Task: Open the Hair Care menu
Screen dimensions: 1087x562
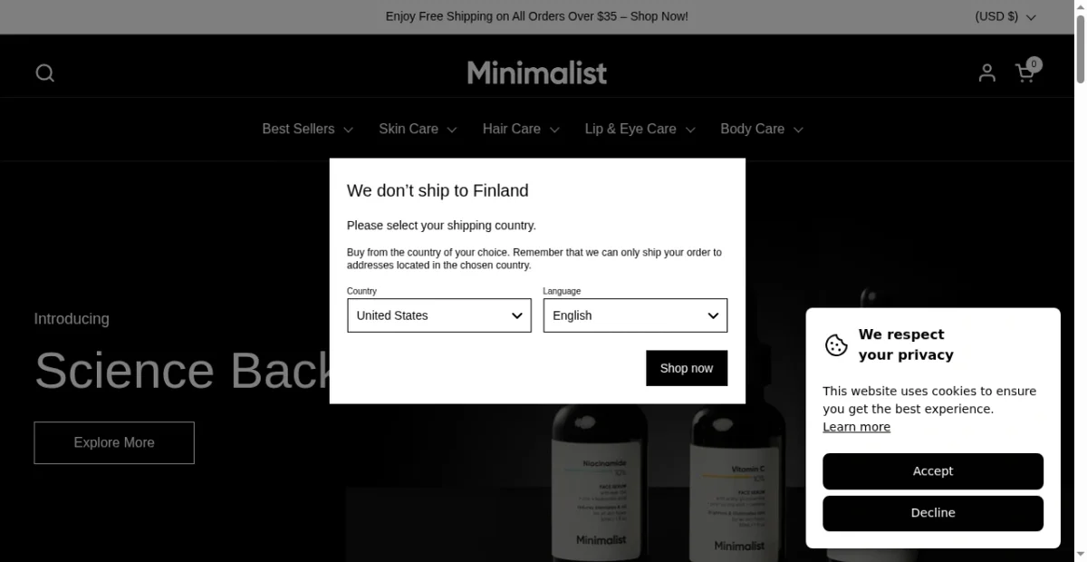Action: [521, 129]
